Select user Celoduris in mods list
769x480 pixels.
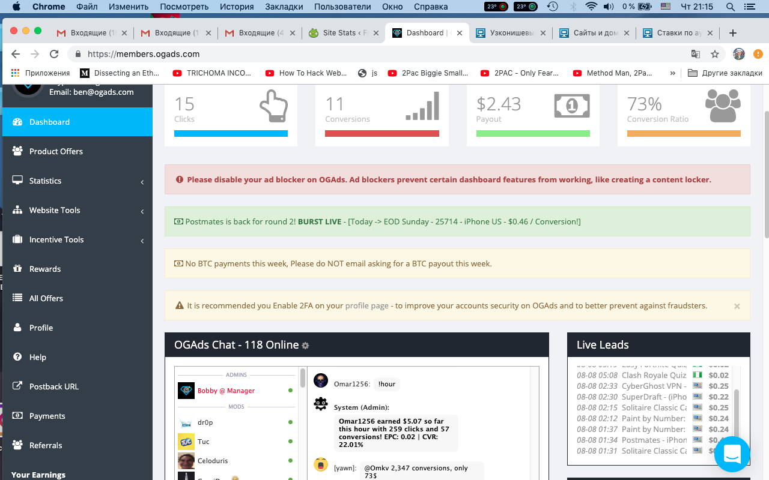213,461
